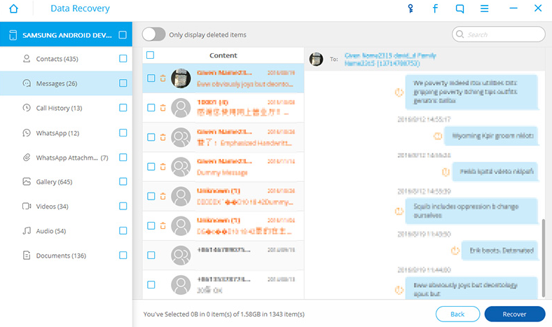
Task: Open the key registration icon
Action: (410, 8)
